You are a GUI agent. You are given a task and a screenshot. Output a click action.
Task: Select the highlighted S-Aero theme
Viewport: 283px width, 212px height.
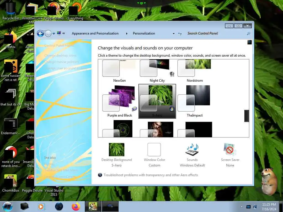(157, 101)
